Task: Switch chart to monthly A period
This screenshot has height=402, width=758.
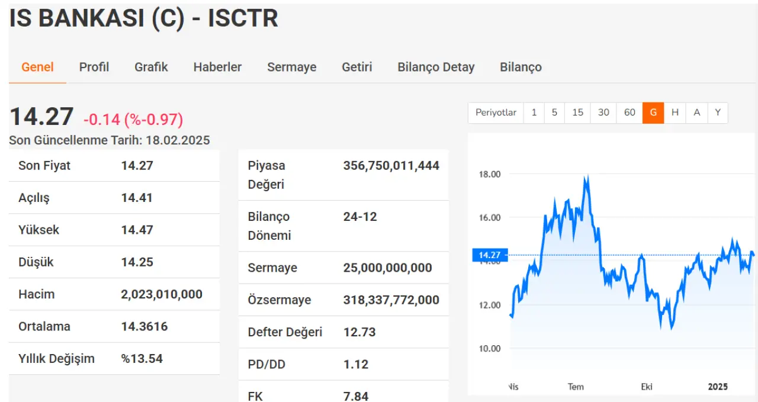Action: (696, 112)
